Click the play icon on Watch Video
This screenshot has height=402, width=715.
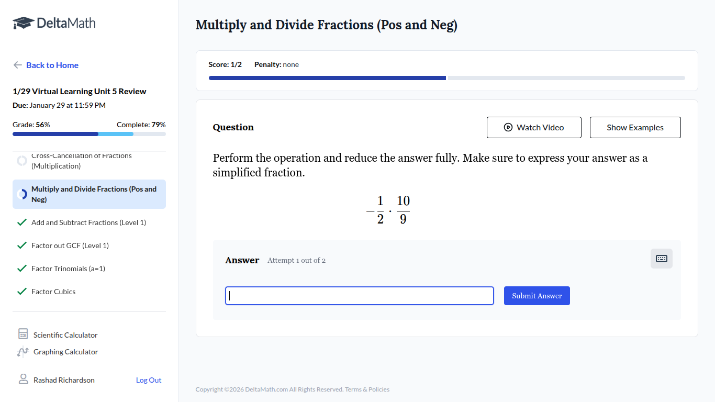pos(507,127)
